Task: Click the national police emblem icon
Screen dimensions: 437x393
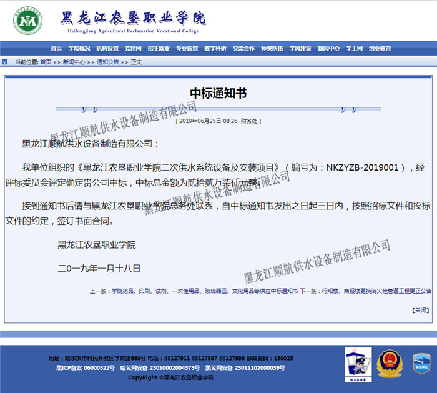Action: 390,364
